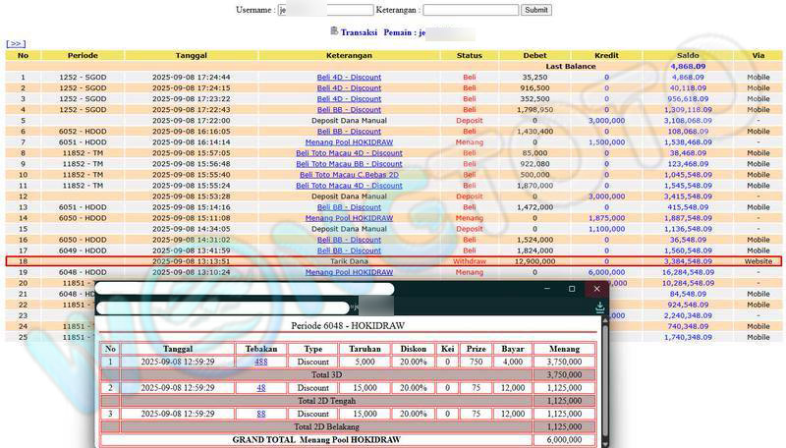This screenshot has height=448, width=786.
Task: Open Menang Pool HOKIDRAW at 13:10:24
Action: point(349,272)
